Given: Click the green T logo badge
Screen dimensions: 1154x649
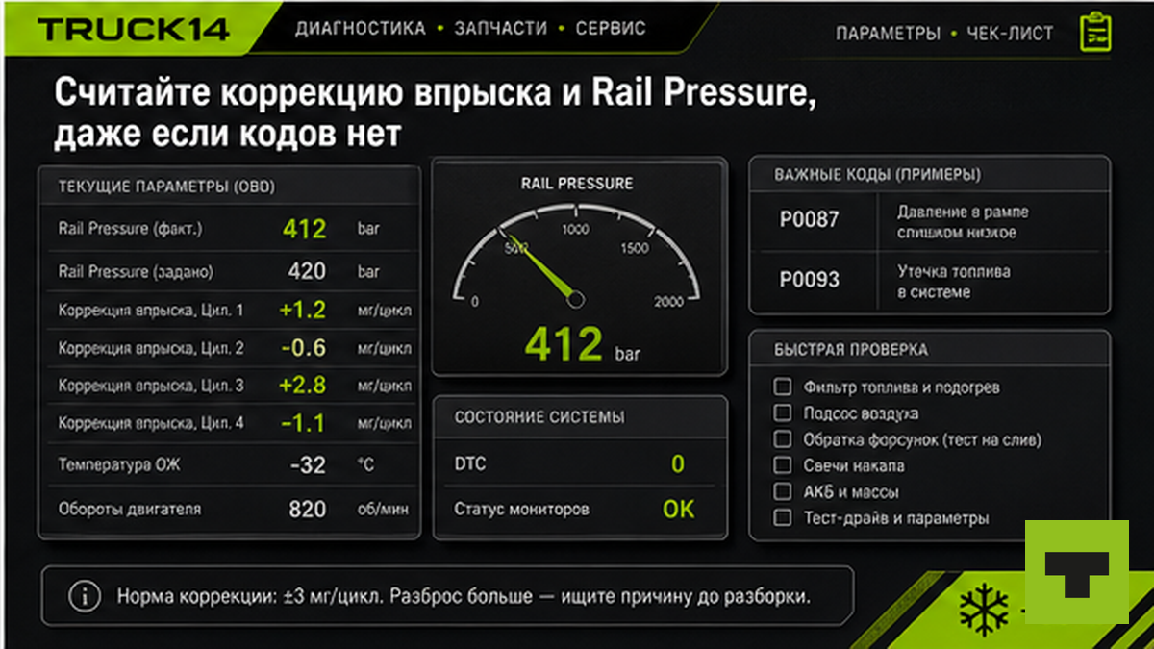Looking at the screenshot, I should (x=1076, y=572).
